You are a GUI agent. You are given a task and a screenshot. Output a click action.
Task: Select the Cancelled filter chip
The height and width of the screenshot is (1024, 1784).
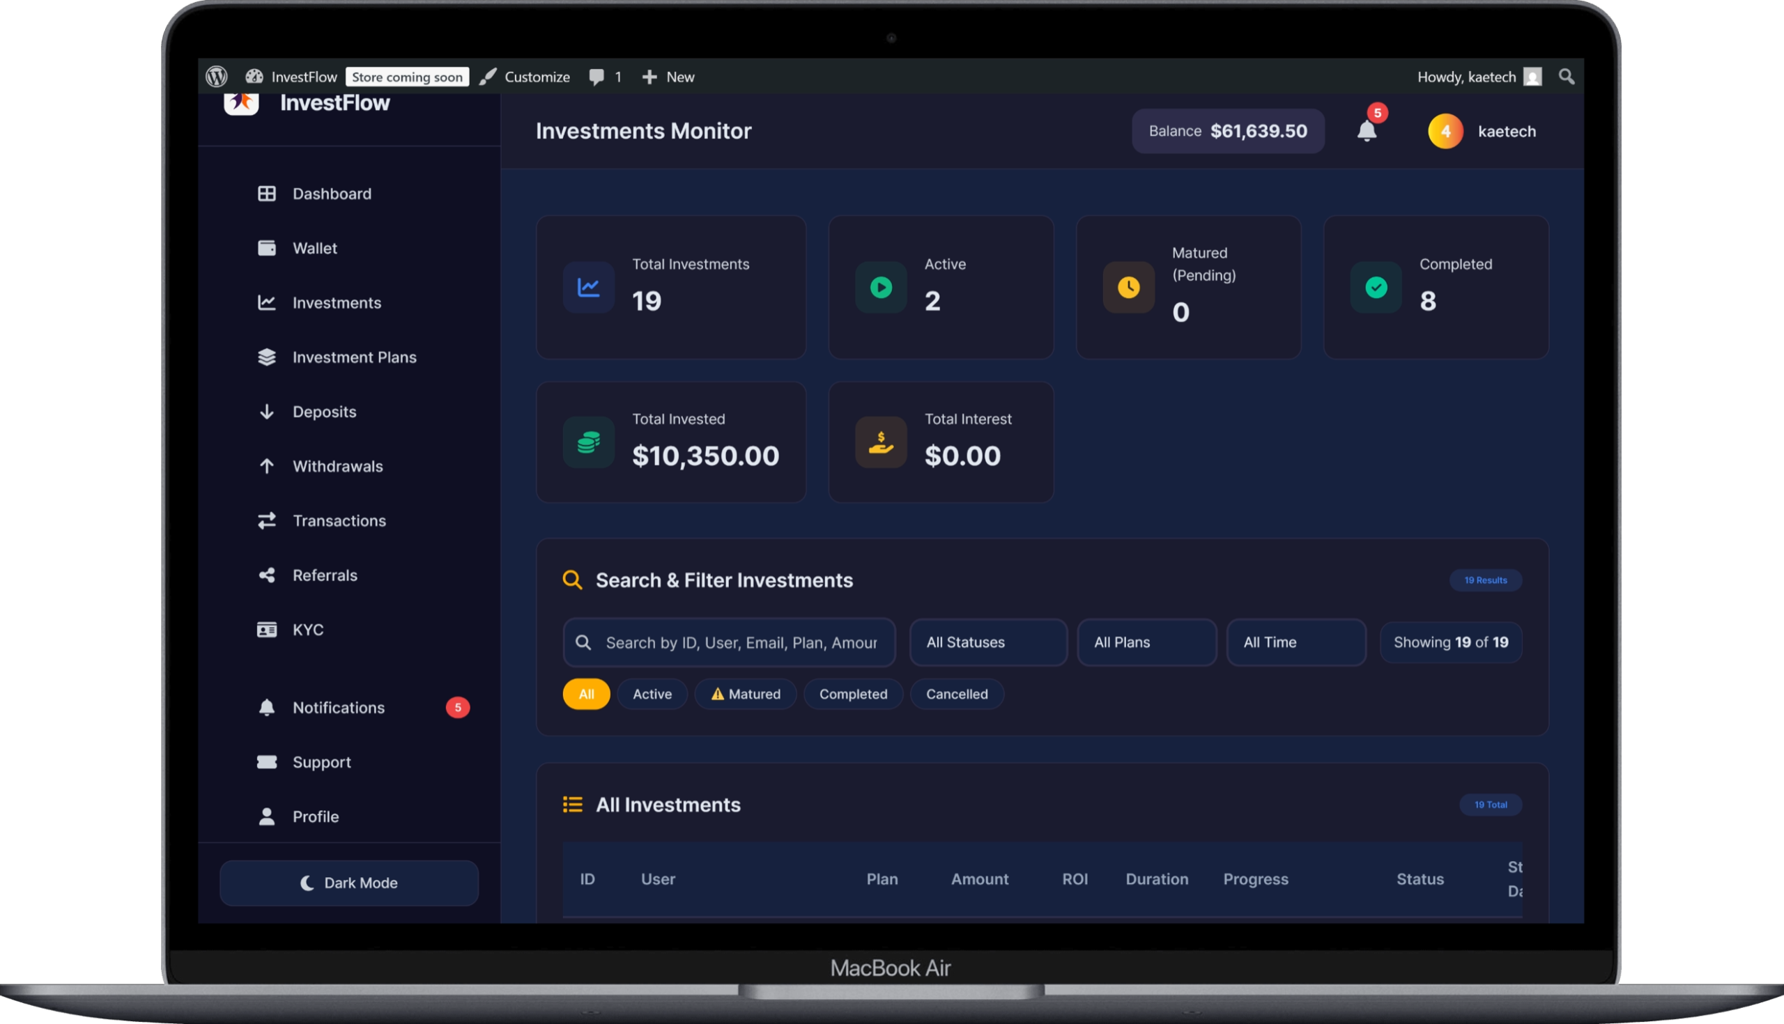coord(957,694)
